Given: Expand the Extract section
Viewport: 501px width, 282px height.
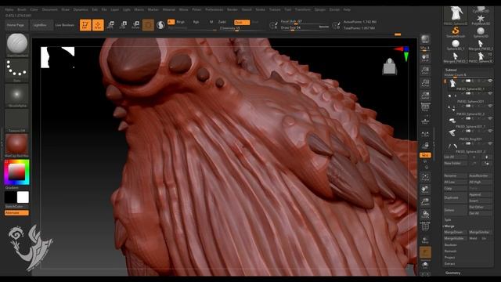Looking at the screenshot, I should (x=449, y=264).
